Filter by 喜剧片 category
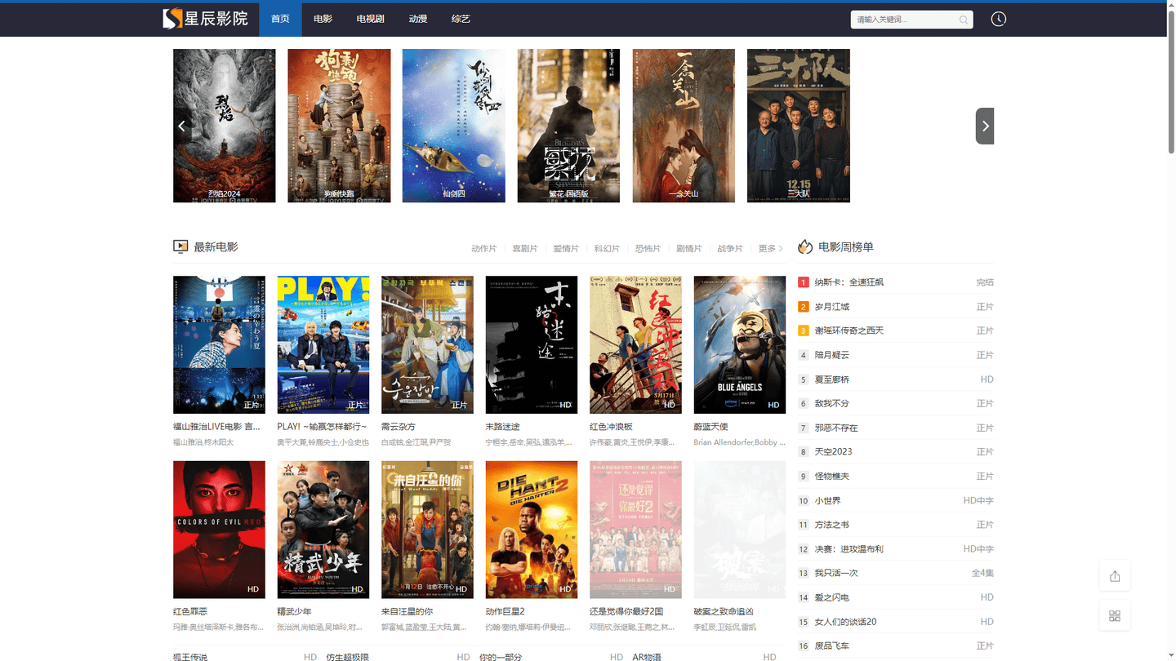Viewport: 1176px width, 661px height. click(524, 248)
